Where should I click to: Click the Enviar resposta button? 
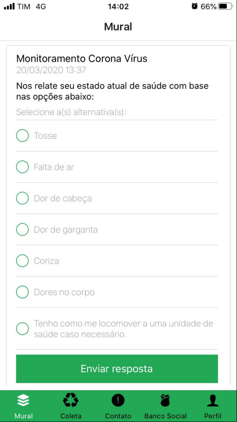pos(117,369)
